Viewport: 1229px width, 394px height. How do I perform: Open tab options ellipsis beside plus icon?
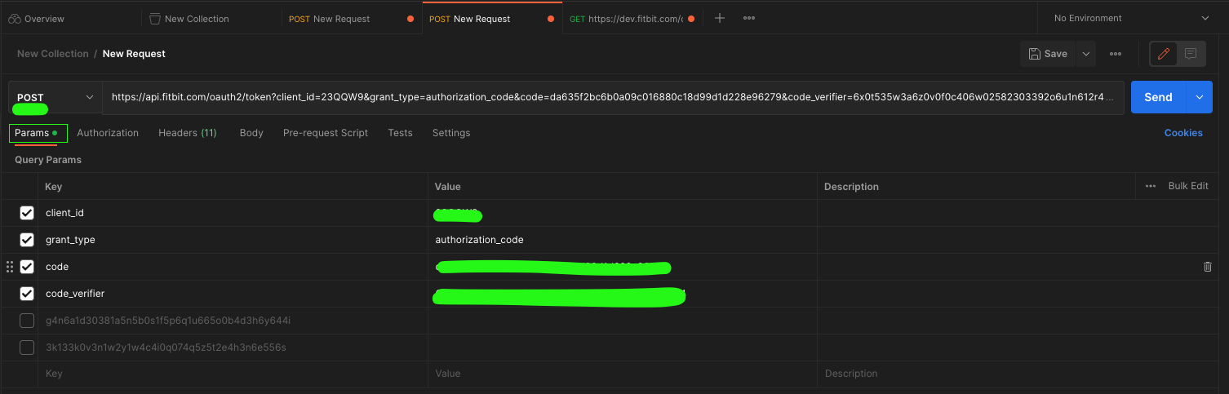[x=749, y=19]
